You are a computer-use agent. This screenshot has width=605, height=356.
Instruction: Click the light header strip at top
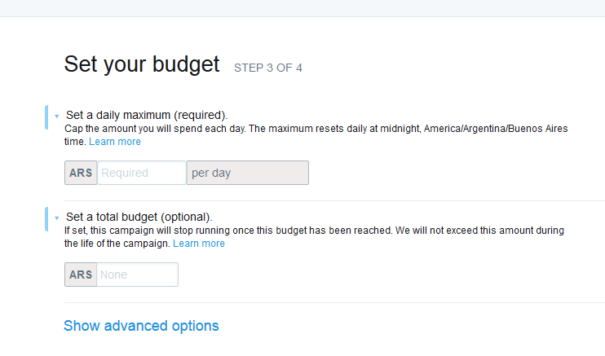pyautogui.click(x=302, y=8)
